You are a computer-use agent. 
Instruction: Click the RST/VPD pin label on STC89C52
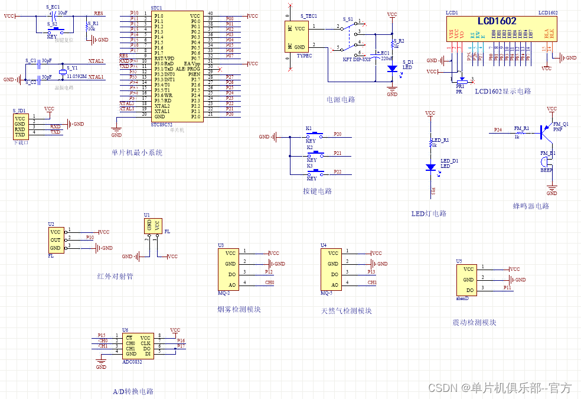(x=164, y=59)
